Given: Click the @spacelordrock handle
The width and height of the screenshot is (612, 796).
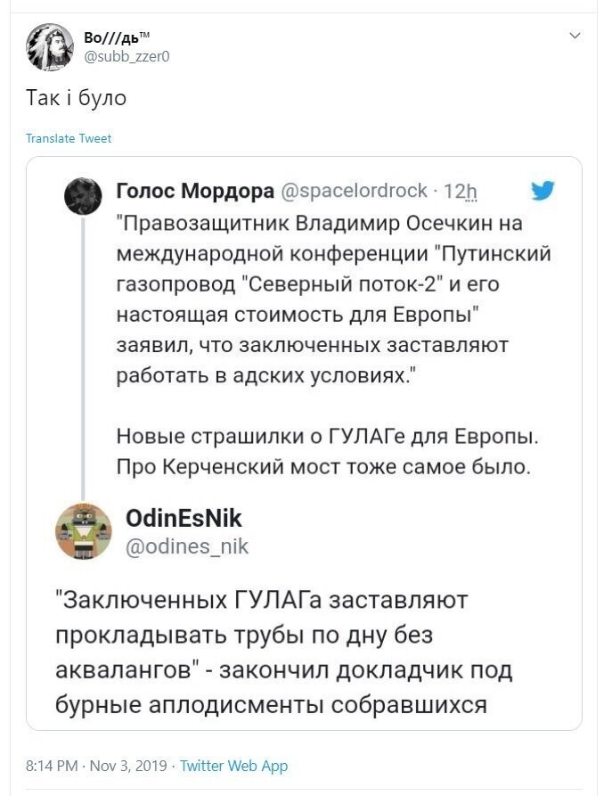Looking at the screenshot, I should pos(355,192).
